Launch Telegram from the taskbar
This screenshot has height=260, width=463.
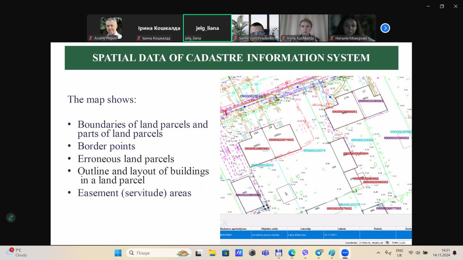point(319,253)
